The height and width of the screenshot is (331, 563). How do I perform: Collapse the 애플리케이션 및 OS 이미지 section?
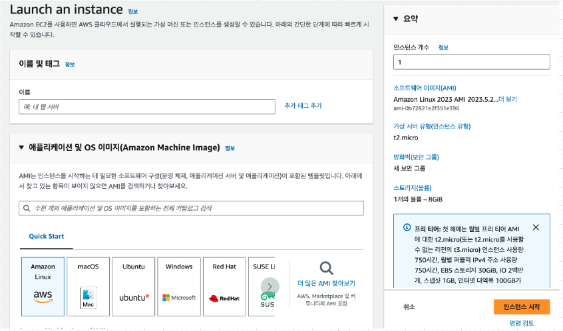pos(21,148)
